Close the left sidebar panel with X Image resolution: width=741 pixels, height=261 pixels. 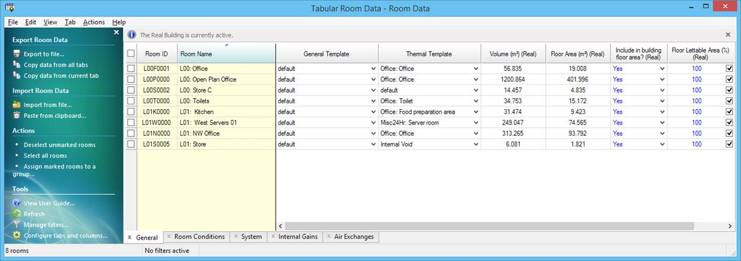(x=116, y=33)
